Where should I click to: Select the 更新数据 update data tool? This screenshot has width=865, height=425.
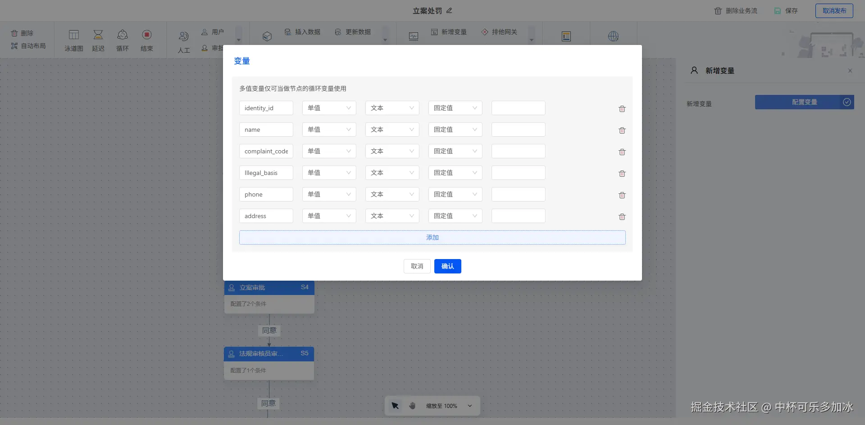tap(353, 32)
